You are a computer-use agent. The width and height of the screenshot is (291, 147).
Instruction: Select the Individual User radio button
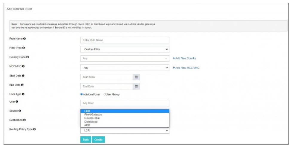[82, 94]
